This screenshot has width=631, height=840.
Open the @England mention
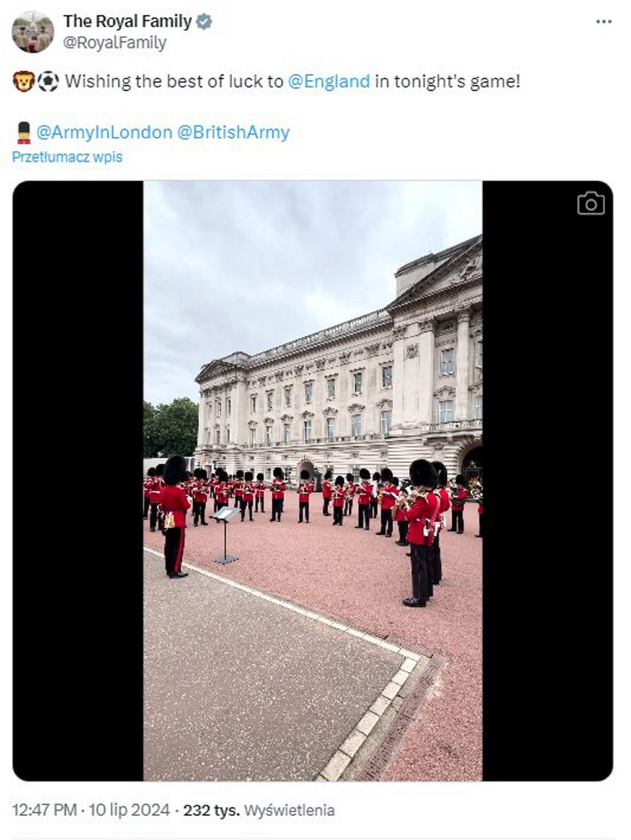329,81
